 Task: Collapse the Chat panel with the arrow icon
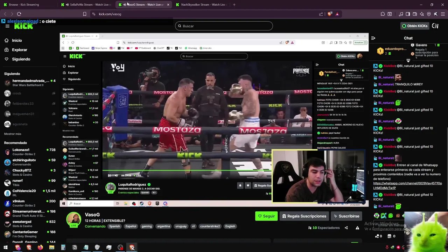[373, 38]
